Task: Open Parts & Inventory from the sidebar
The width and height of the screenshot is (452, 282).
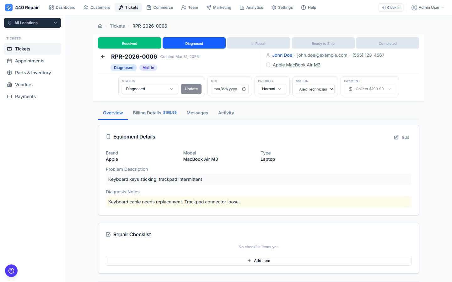Action: (x=32, y=72)
